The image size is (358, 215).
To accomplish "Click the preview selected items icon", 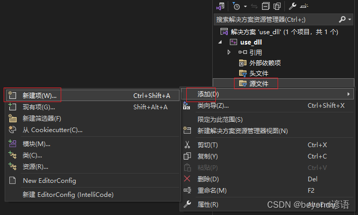I will 305,6.
